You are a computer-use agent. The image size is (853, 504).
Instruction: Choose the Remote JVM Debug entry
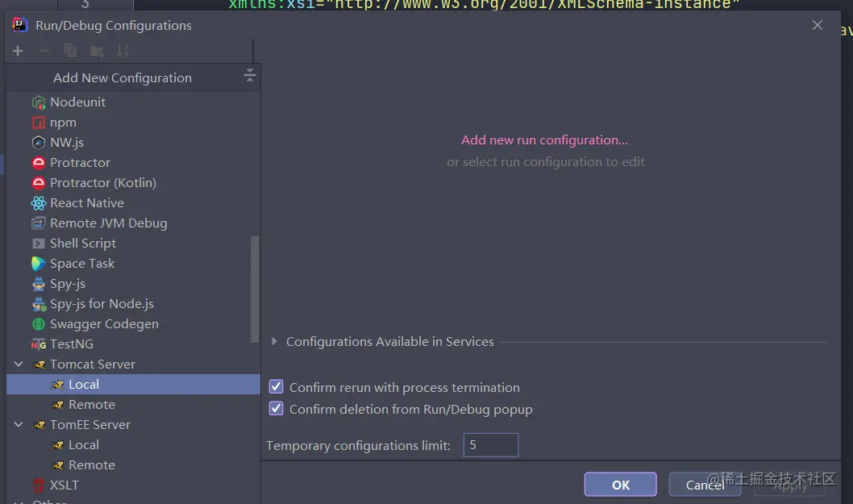pos(108,223)
